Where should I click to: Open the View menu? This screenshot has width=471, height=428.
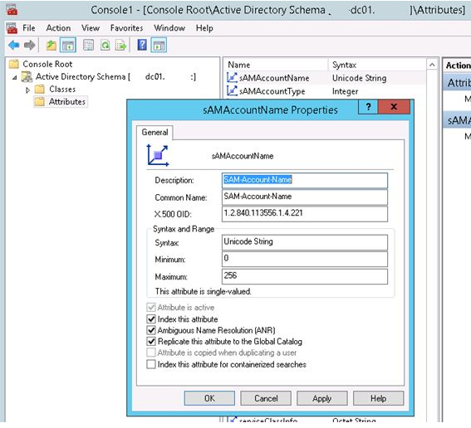pos(91,28)
